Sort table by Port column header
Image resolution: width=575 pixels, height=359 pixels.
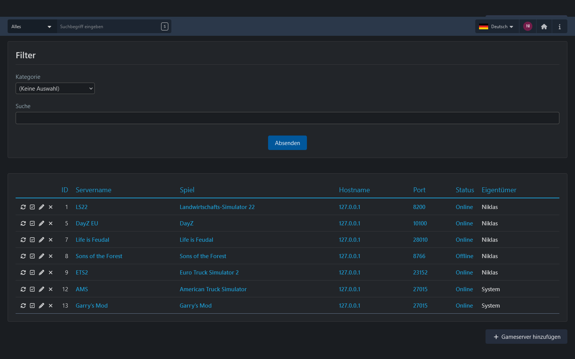(419, 190)
